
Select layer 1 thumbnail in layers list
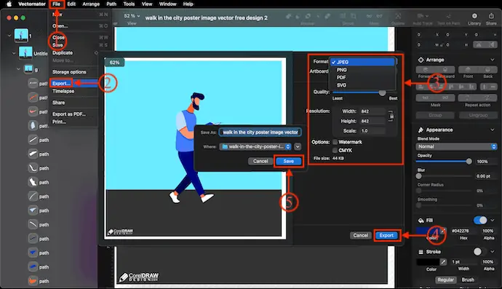coord(21,35)
